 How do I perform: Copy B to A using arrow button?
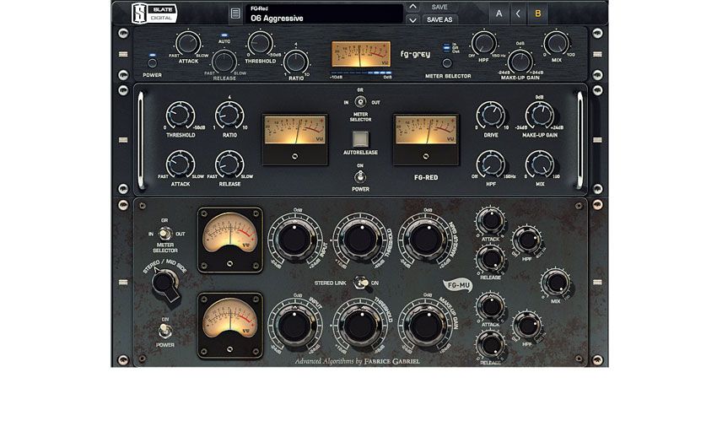pyautogui.click(x=518, y=13)
